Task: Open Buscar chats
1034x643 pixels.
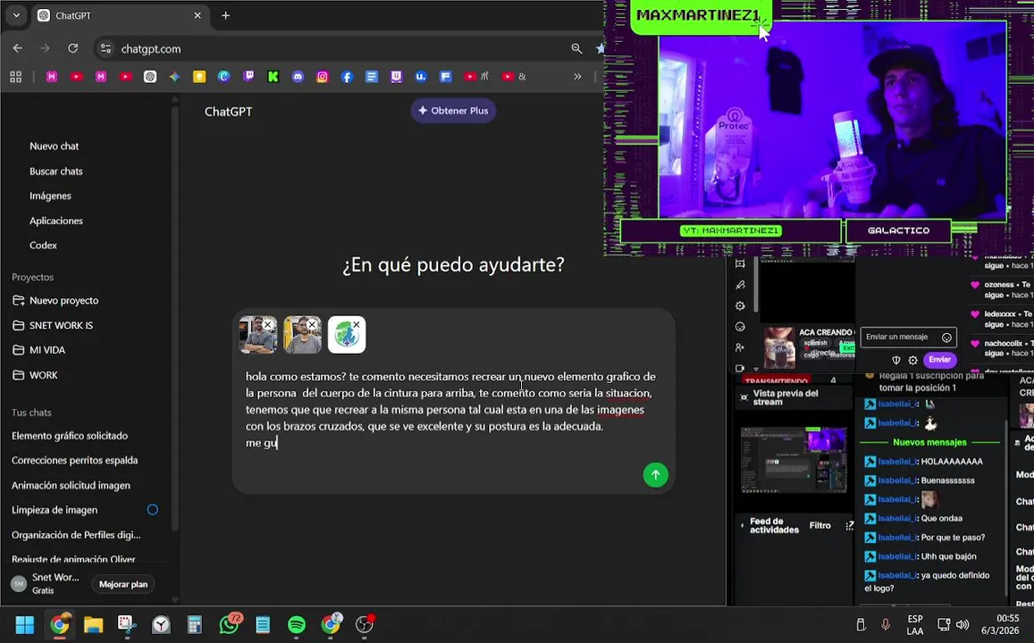Action: point(56,171)
